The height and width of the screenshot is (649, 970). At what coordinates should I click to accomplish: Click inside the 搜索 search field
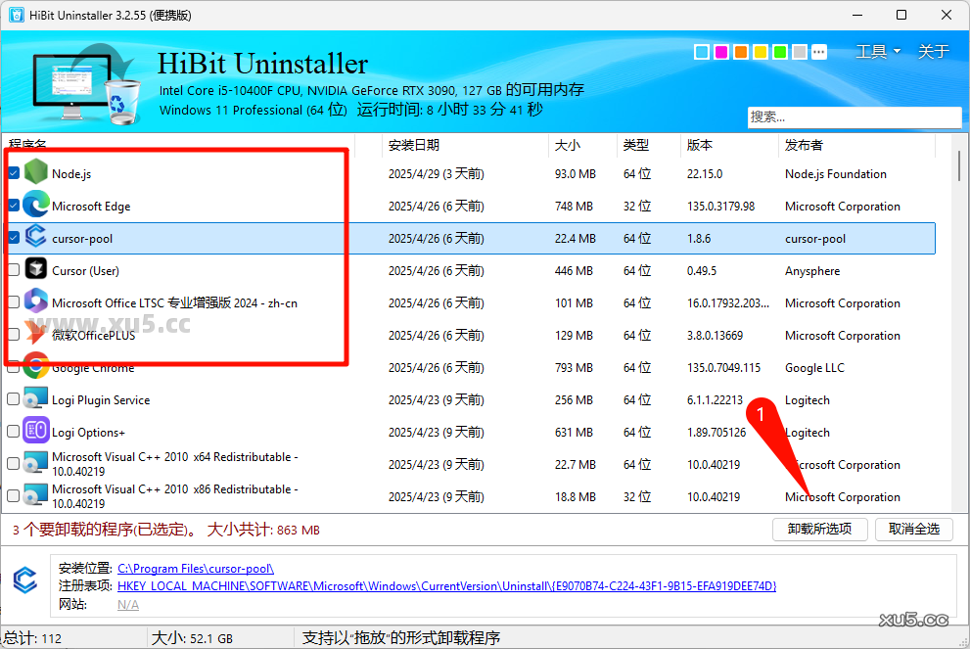854,116
